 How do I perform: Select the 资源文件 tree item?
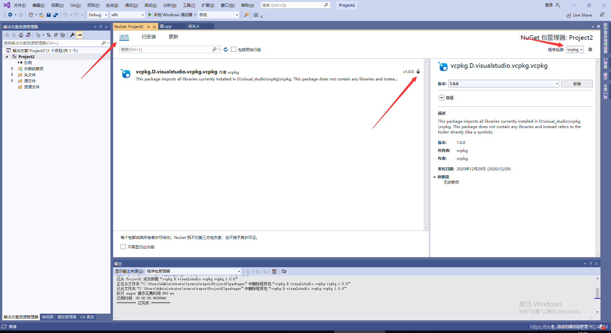click(32, 87)
